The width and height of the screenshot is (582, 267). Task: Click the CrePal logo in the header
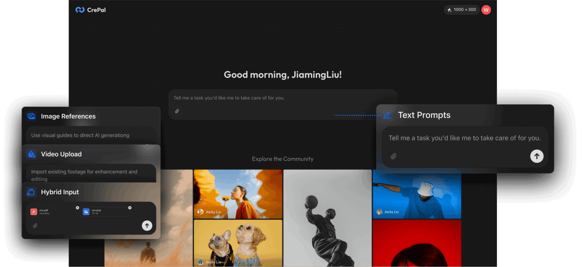[x=91, y=10]
